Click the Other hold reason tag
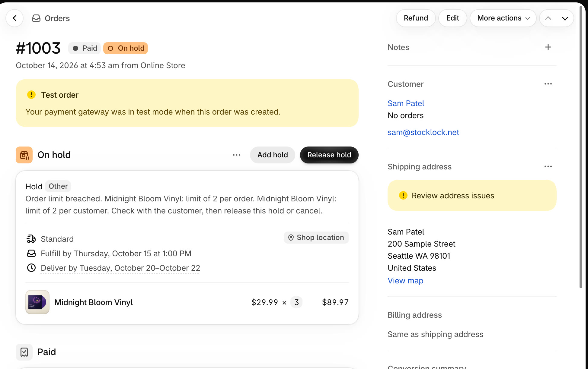 (x=58, y=186)
